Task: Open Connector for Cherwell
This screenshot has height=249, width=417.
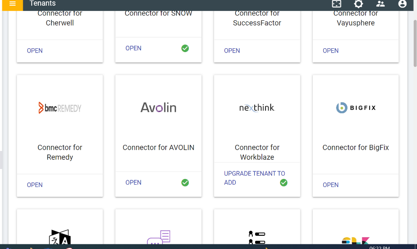Action: pos(35,51)
